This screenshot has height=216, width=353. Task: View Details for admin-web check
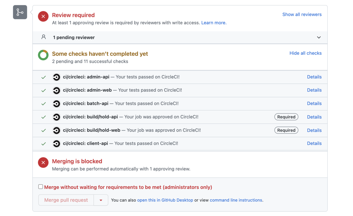(314, 90)
